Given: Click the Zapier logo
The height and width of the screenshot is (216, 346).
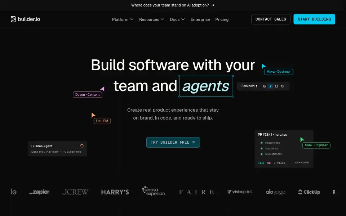Looking at the screenshot, I should click(39, 192).
